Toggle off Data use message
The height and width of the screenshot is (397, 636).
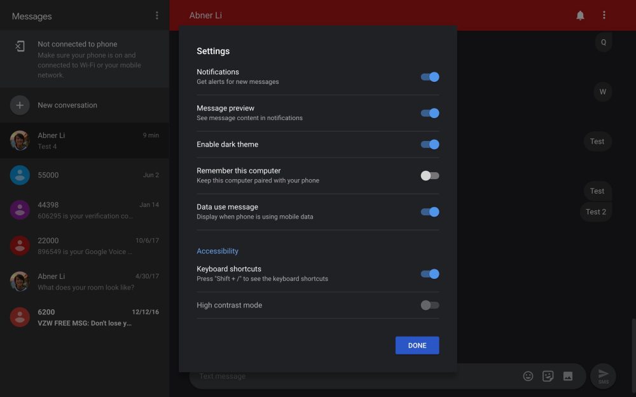tap(429, 212)
